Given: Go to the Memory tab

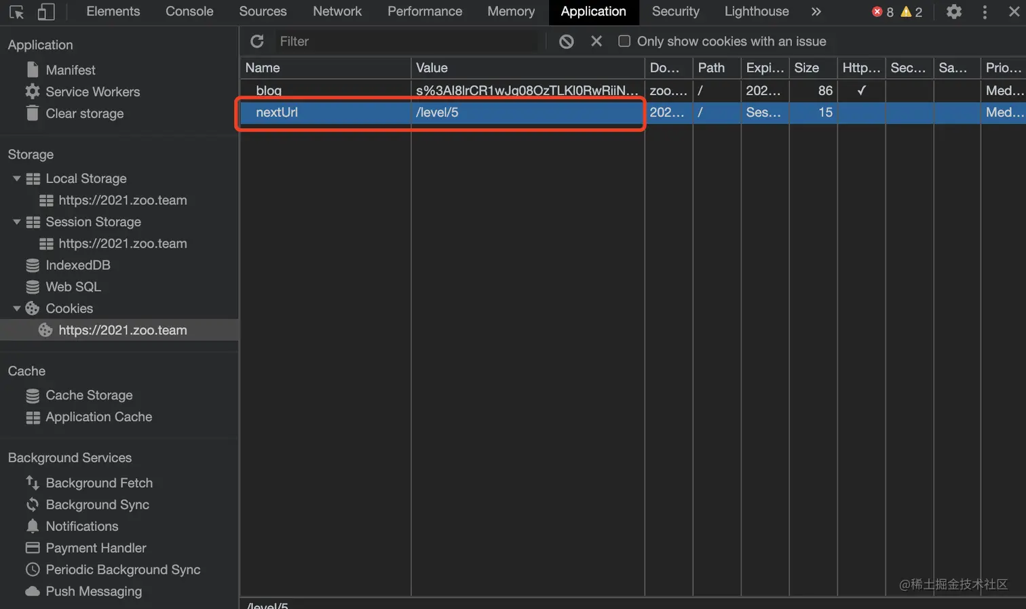Looking at the screenshot, I should 511,12.
